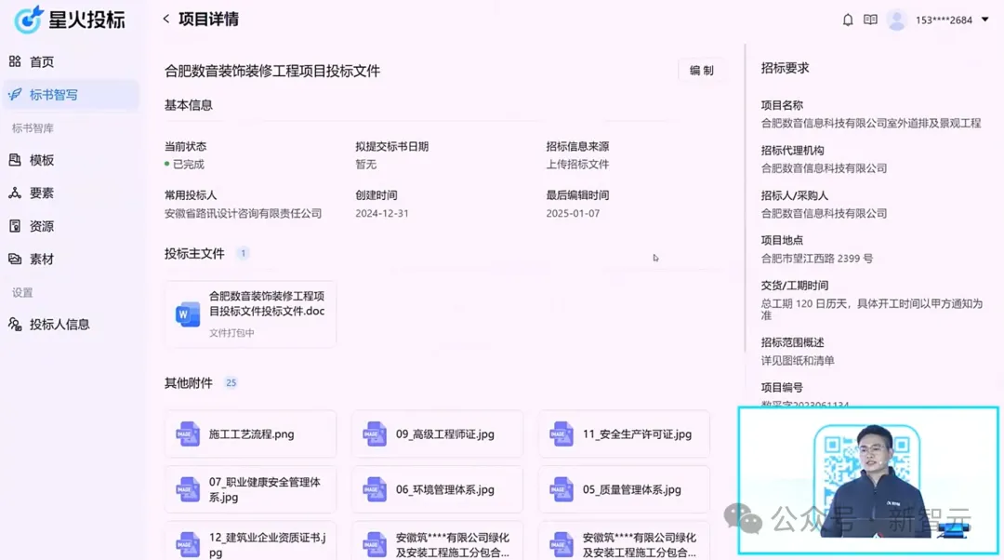The image size is (1004, 560).
Task: Click 详见图纸和清单 text
Action: click(x=798, y=360)
